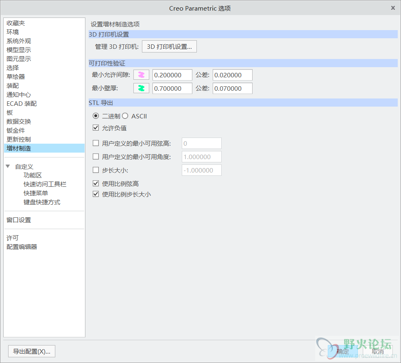Close the Creo Parametric 选项 dialog
The image size is (401, 363).
pyautogui.click(x=393, y=8)
